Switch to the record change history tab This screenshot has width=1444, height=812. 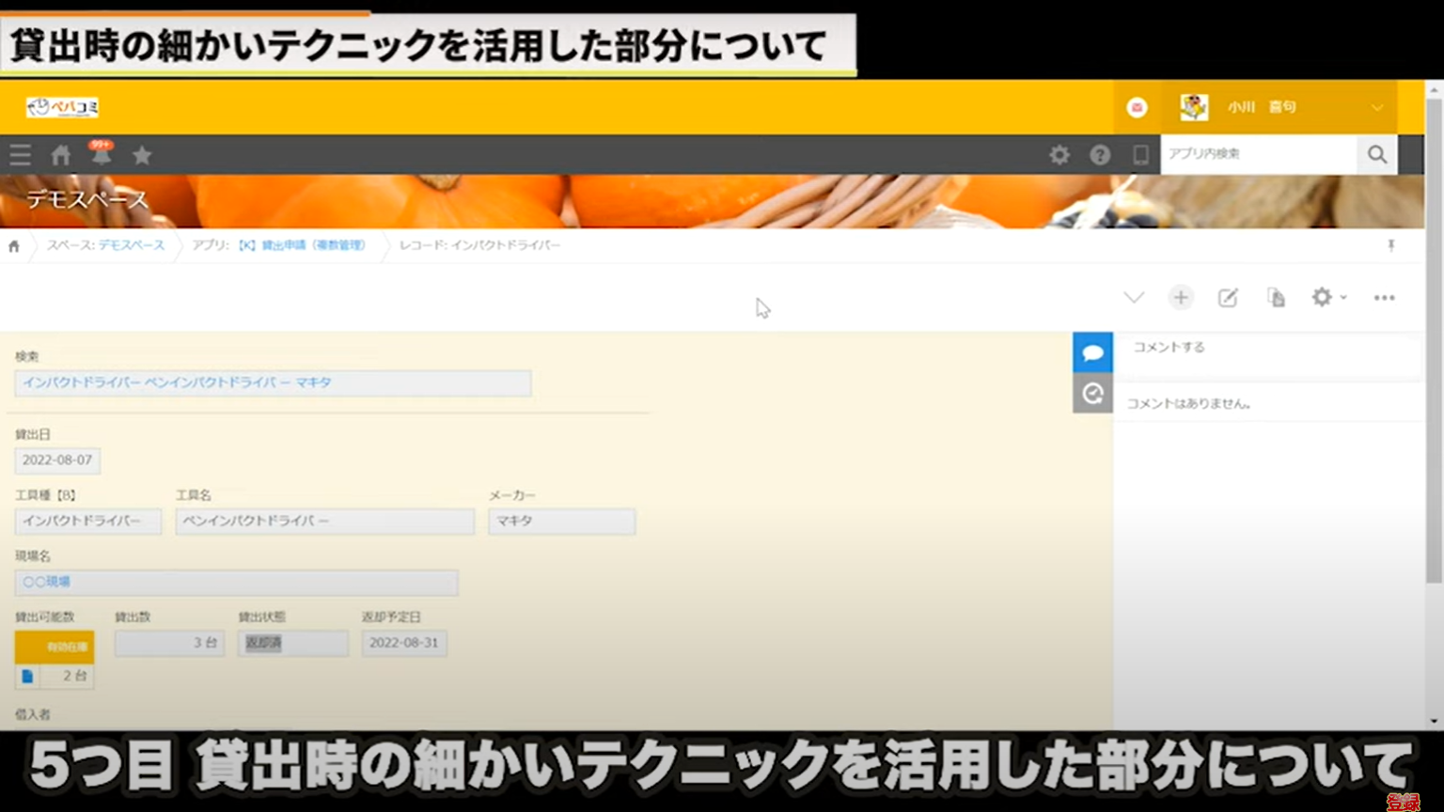(x=1092, y=394)
